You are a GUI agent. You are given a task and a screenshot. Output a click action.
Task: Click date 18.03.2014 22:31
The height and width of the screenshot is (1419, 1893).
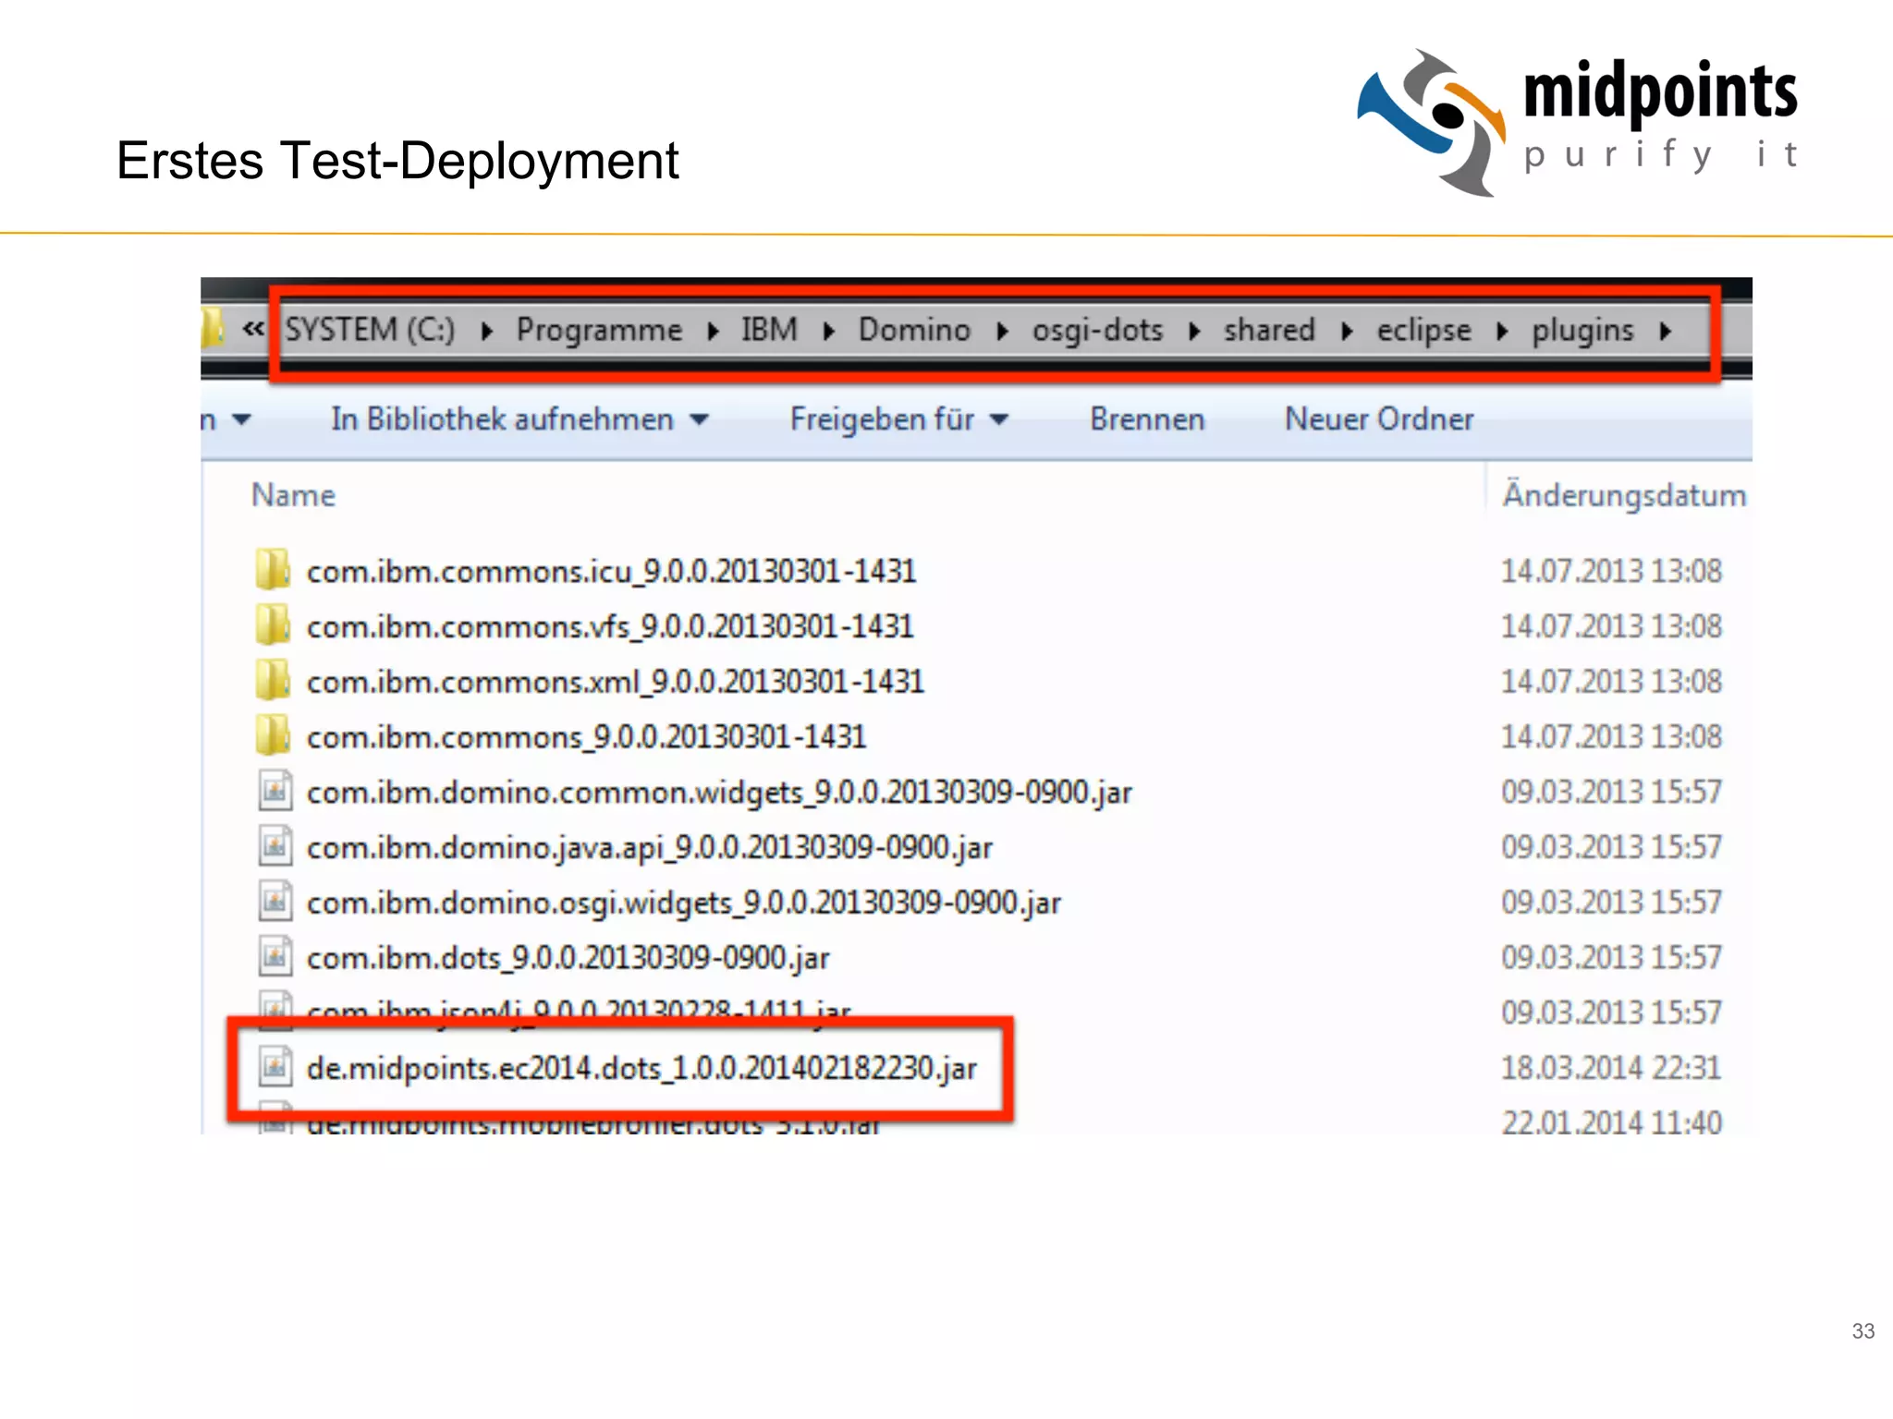1611,1069
